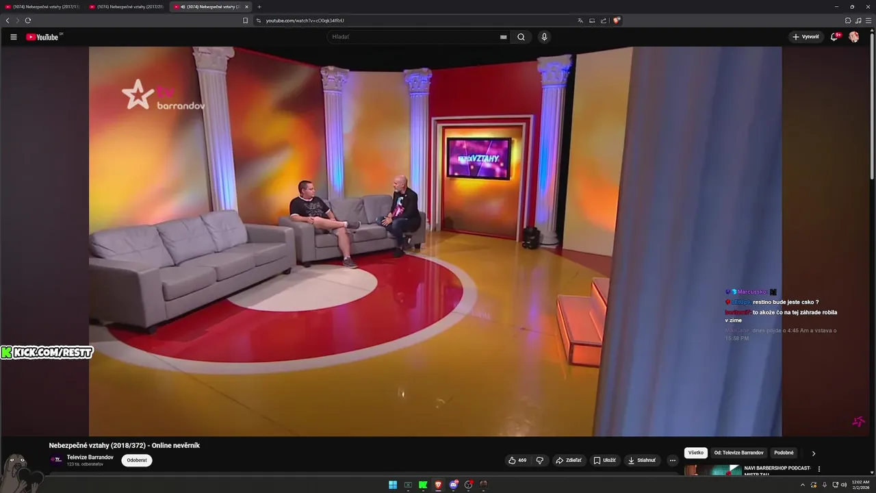Share this page from address bar
Image resolution: width=876 pixels, height=493 pixels.
604,21
